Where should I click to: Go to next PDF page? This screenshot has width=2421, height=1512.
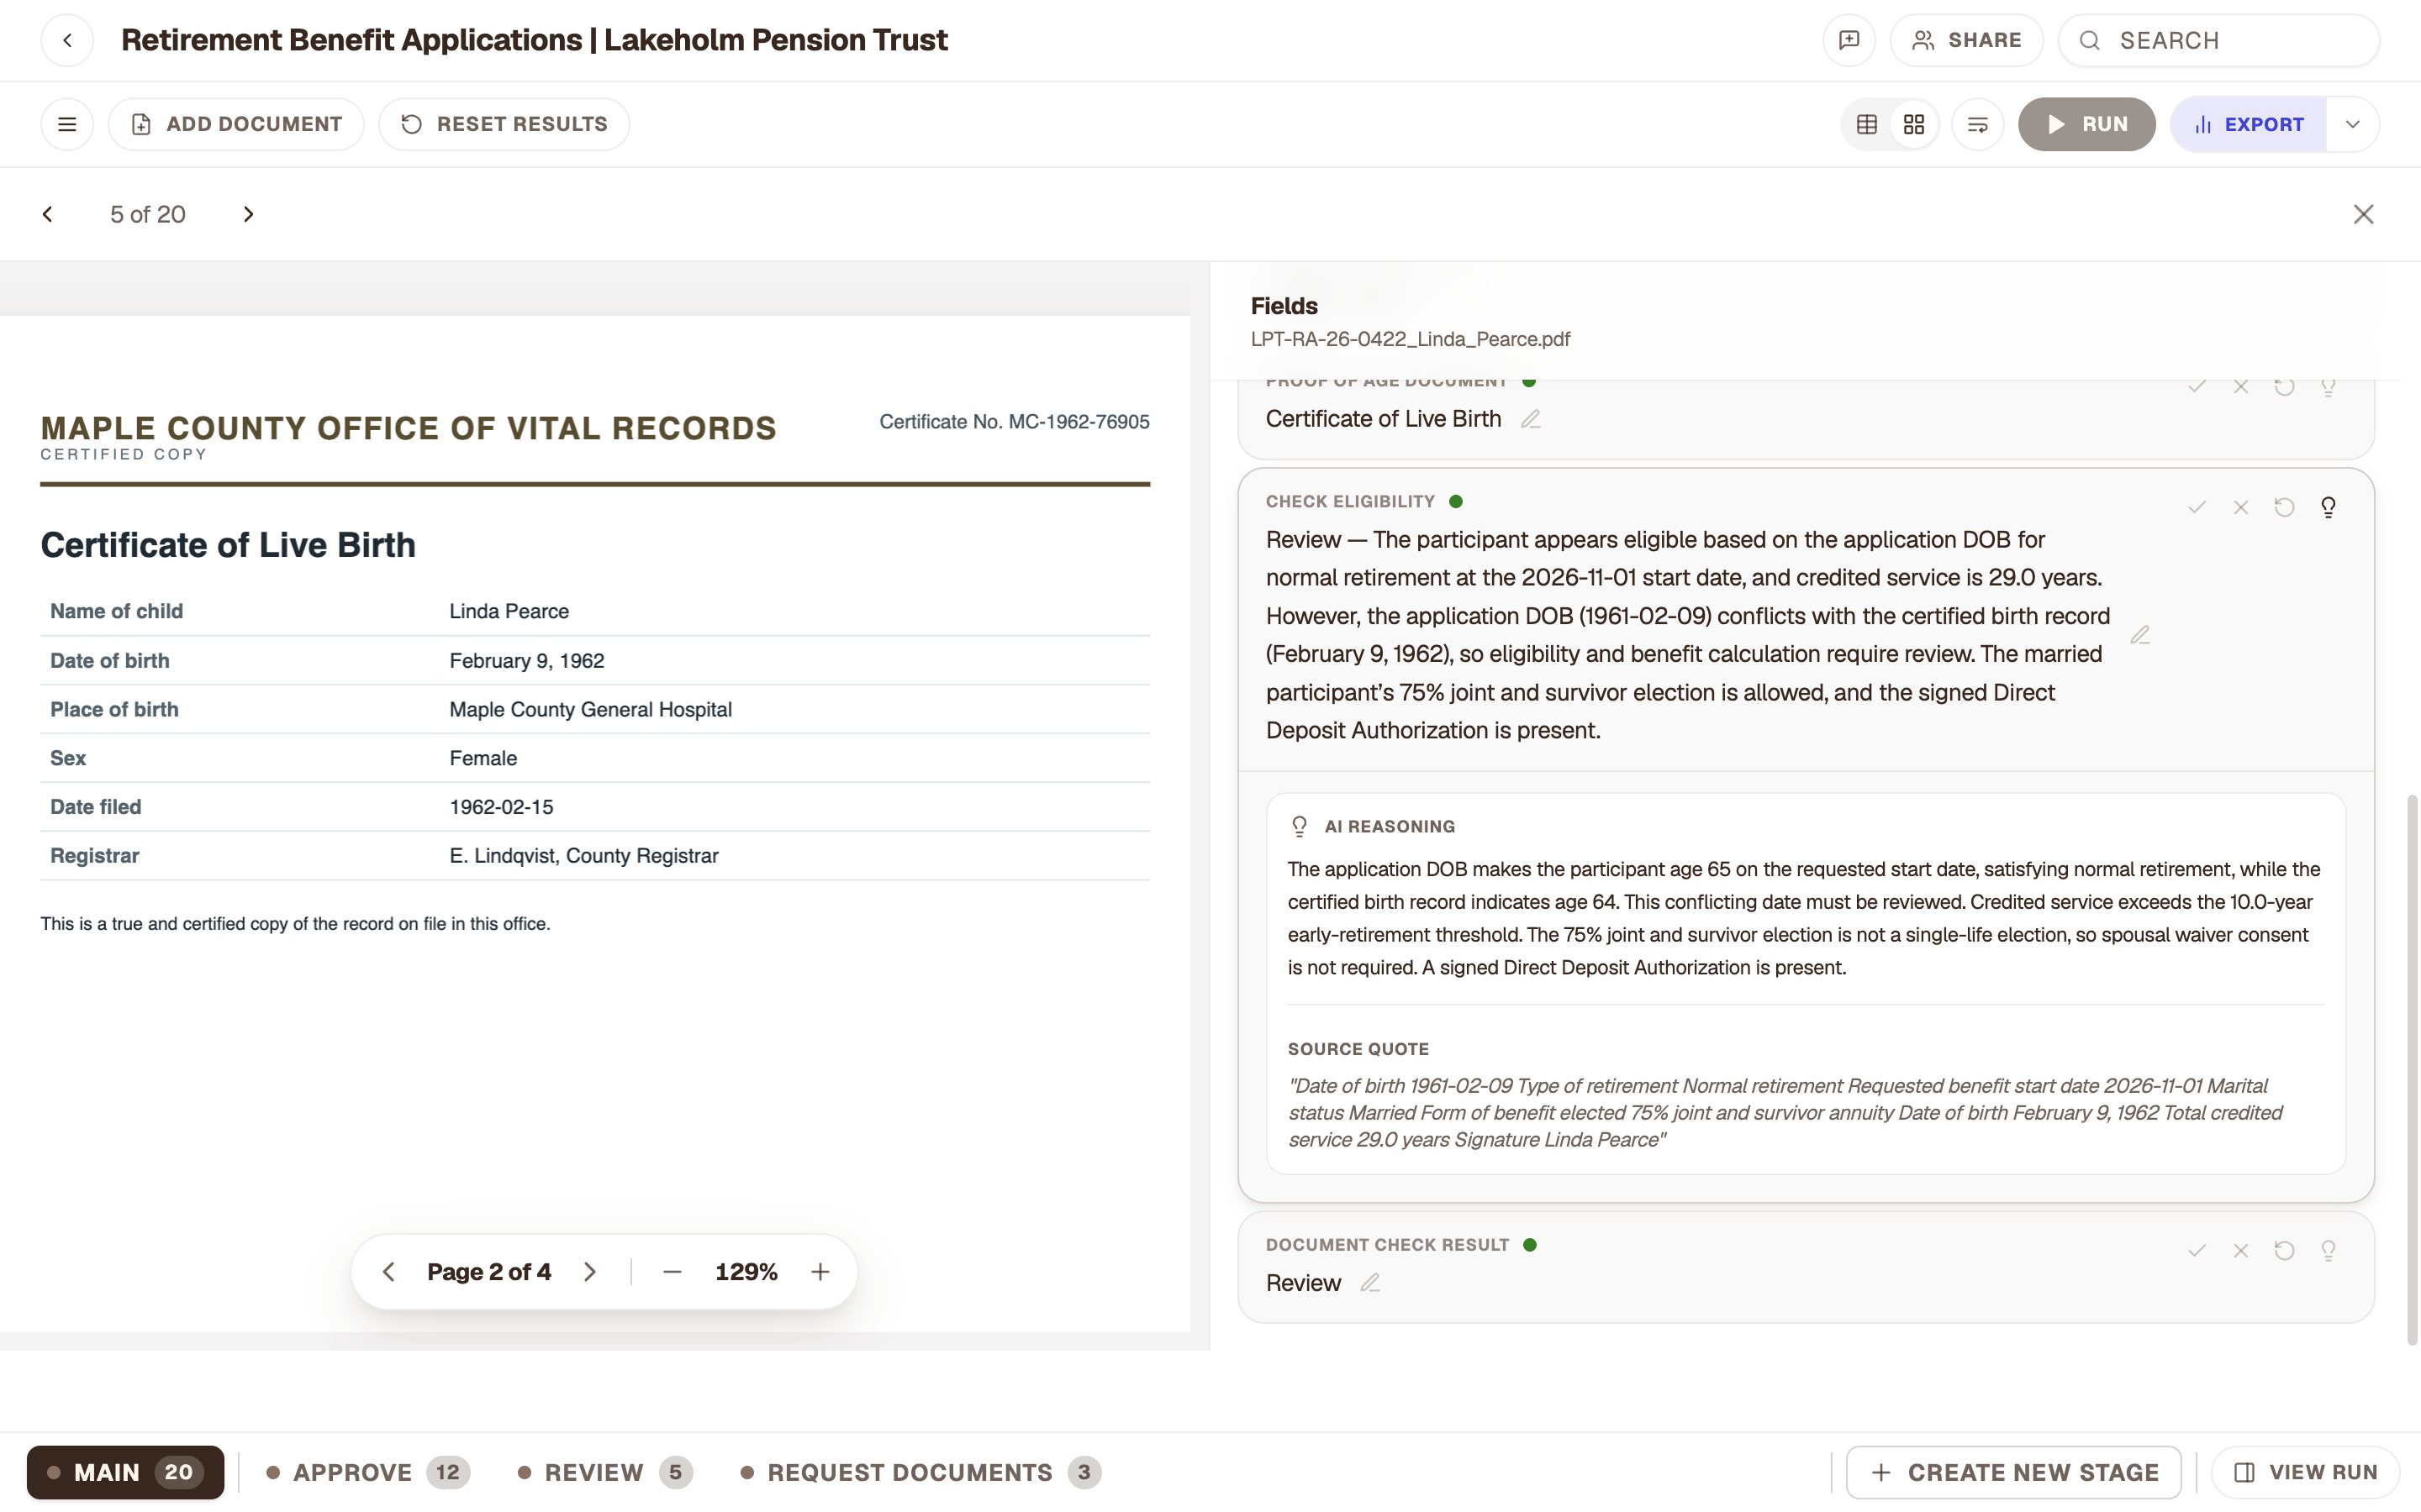pos(590,1272)
